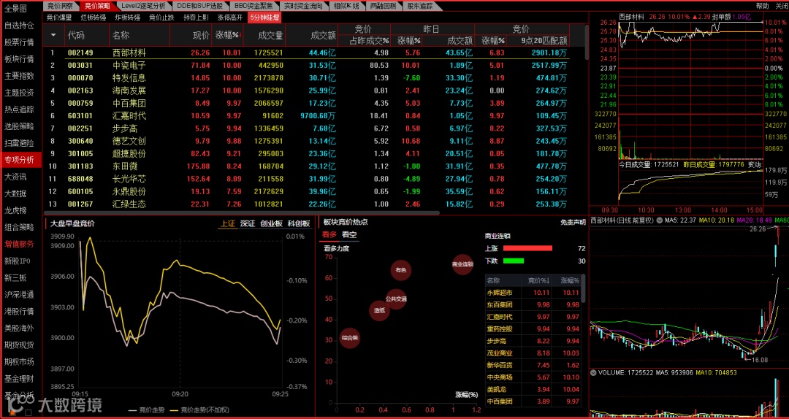Open the table column dropdown arrow
Screen dimensions: 789x419
click(x=54, y=35)
